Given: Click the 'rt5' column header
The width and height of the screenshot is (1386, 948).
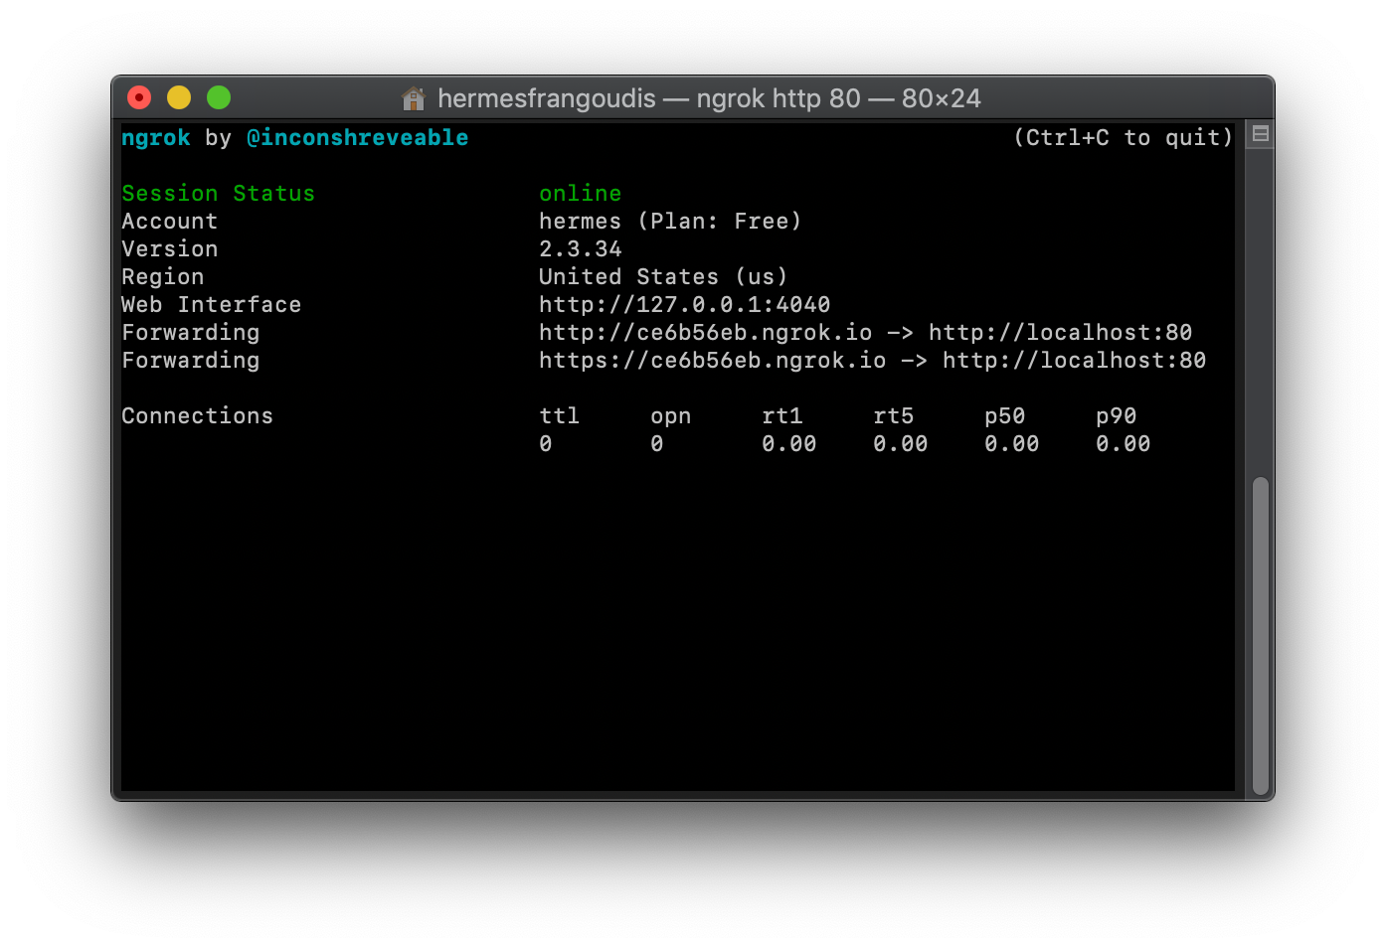Looking at the screenshot, I should [893, 416].
